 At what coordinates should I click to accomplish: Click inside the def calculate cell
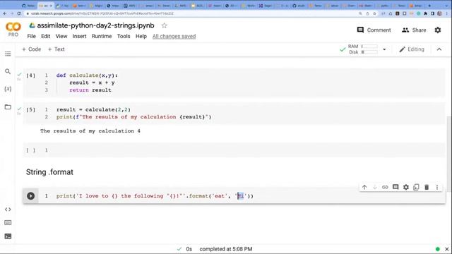[234, 83]
